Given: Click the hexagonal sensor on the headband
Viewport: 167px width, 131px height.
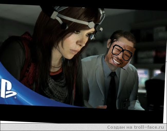Looking at the screenshot, I should coord(91,25).
